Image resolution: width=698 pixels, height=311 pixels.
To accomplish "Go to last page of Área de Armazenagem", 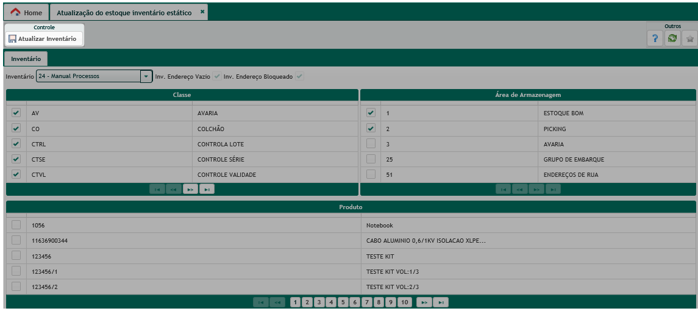I will (x=553, y=190).
